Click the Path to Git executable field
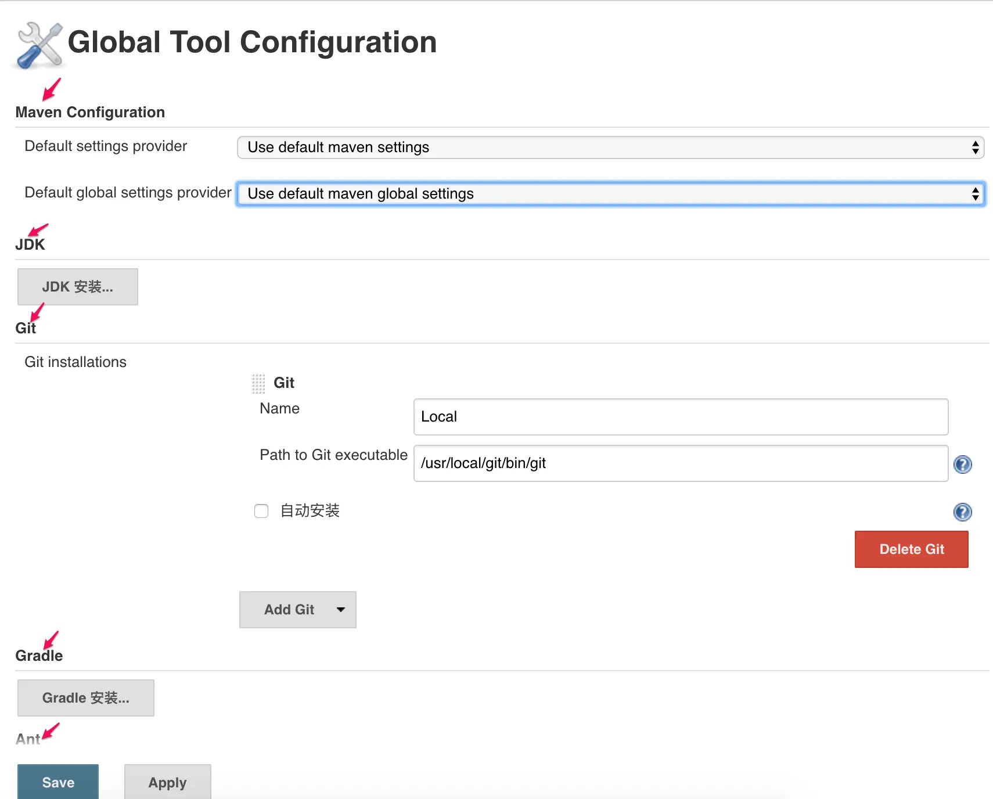 (681, 463)
